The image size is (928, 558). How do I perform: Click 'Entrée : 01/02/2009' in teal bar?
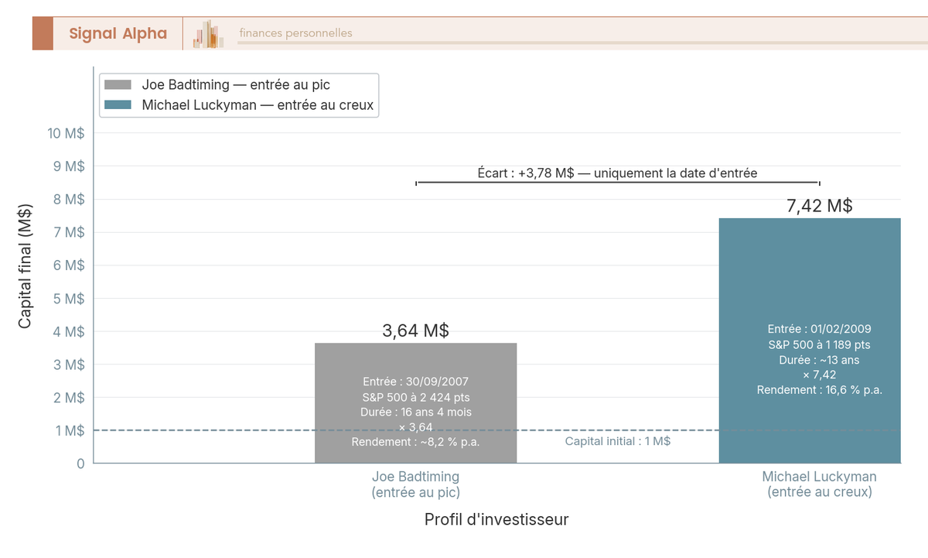pyautogui.click(x=820, y=329)
